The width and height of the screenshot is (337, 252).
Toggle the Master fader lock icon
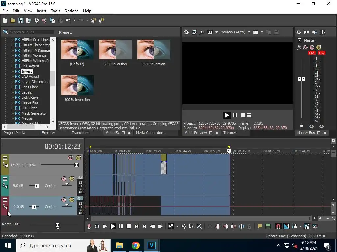[x=301, y=126]
